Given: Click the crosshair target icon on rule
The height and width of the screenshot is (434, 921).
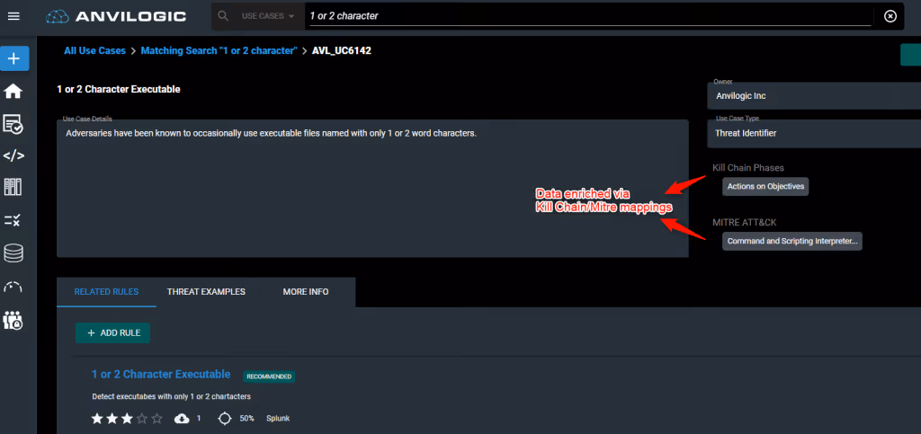Looking at the screenshot, I should [224, 418].
